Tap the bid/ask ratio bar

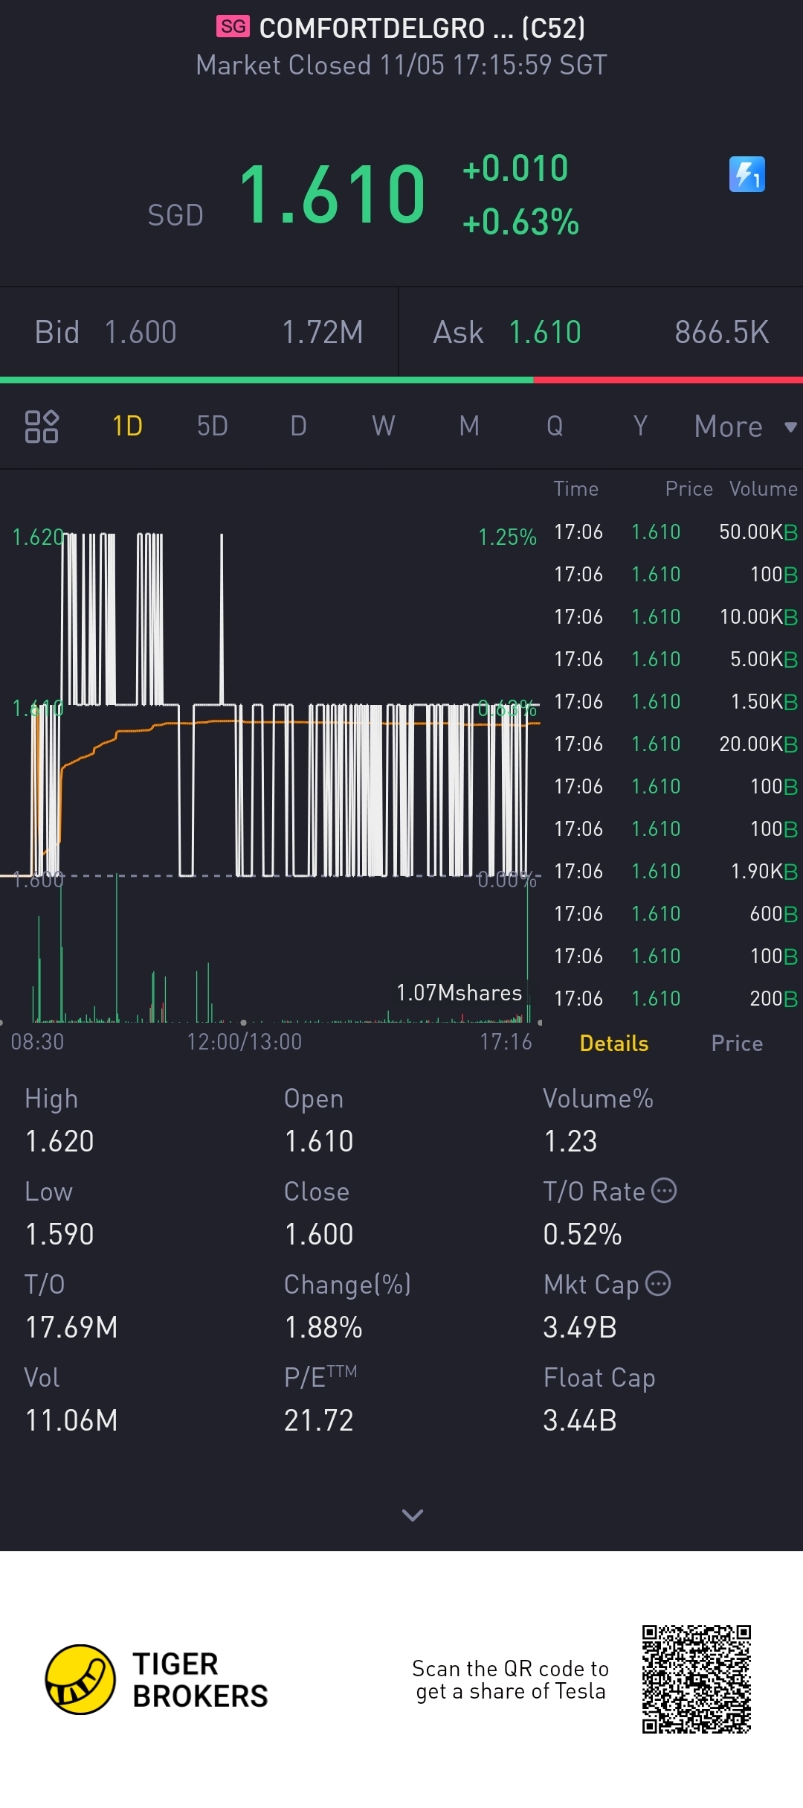[401, 380]
